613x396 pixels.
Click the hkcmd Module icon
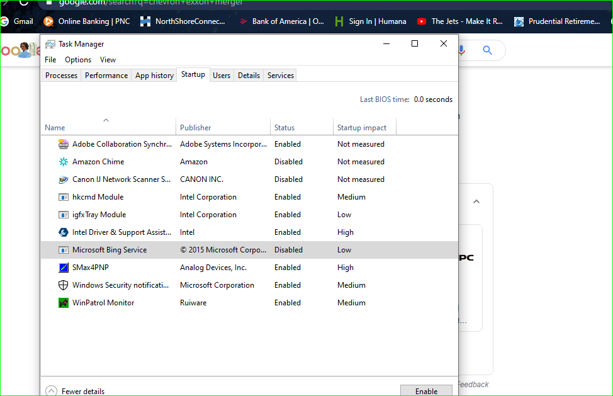point(63,197)
